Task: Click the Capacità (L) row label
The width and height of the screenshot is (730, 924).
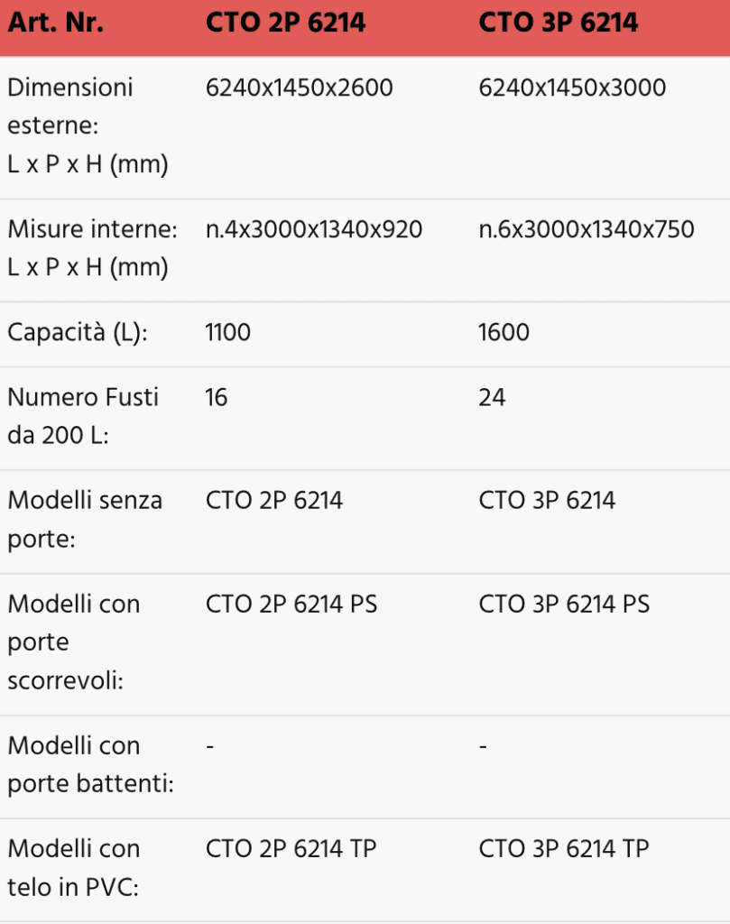Action: coord(77,333)
